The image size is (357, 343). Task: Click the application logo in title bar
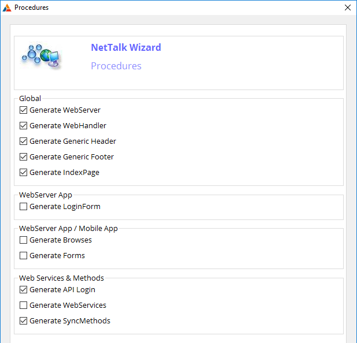(x=7, y=8)
